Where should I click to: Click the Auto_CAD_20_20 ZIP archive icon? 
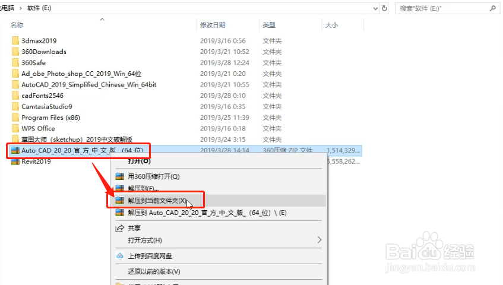click(15, 150)
